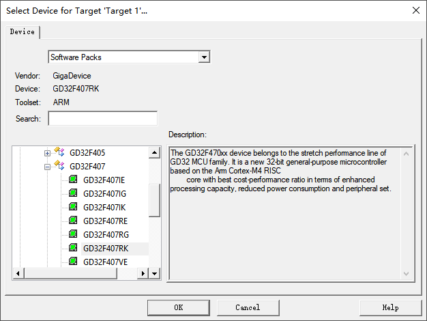Select GD32F407IE in the device tree
Image resolution: width=427 pixels, height=321 pixels.
point(104,180)
